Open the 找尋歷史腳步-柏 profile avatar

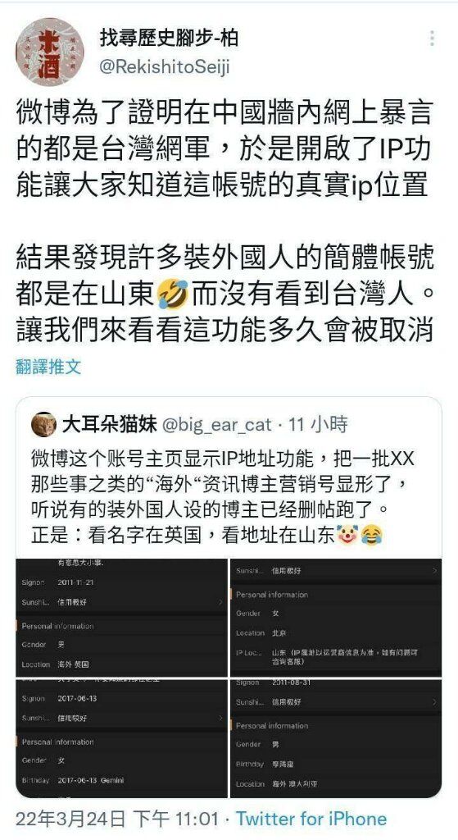(50, 52)
